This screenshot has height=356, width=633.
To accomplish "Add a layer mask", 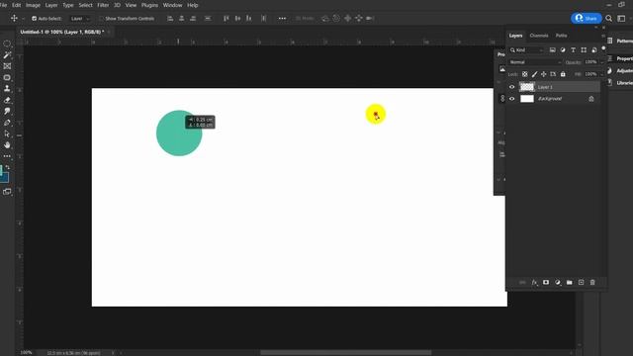I will [546, 283].
